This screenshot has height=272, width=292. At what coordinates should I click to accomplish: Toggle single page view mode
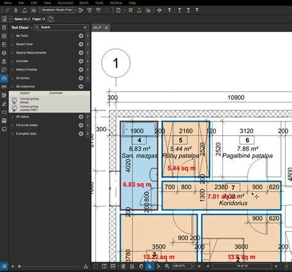95,266
